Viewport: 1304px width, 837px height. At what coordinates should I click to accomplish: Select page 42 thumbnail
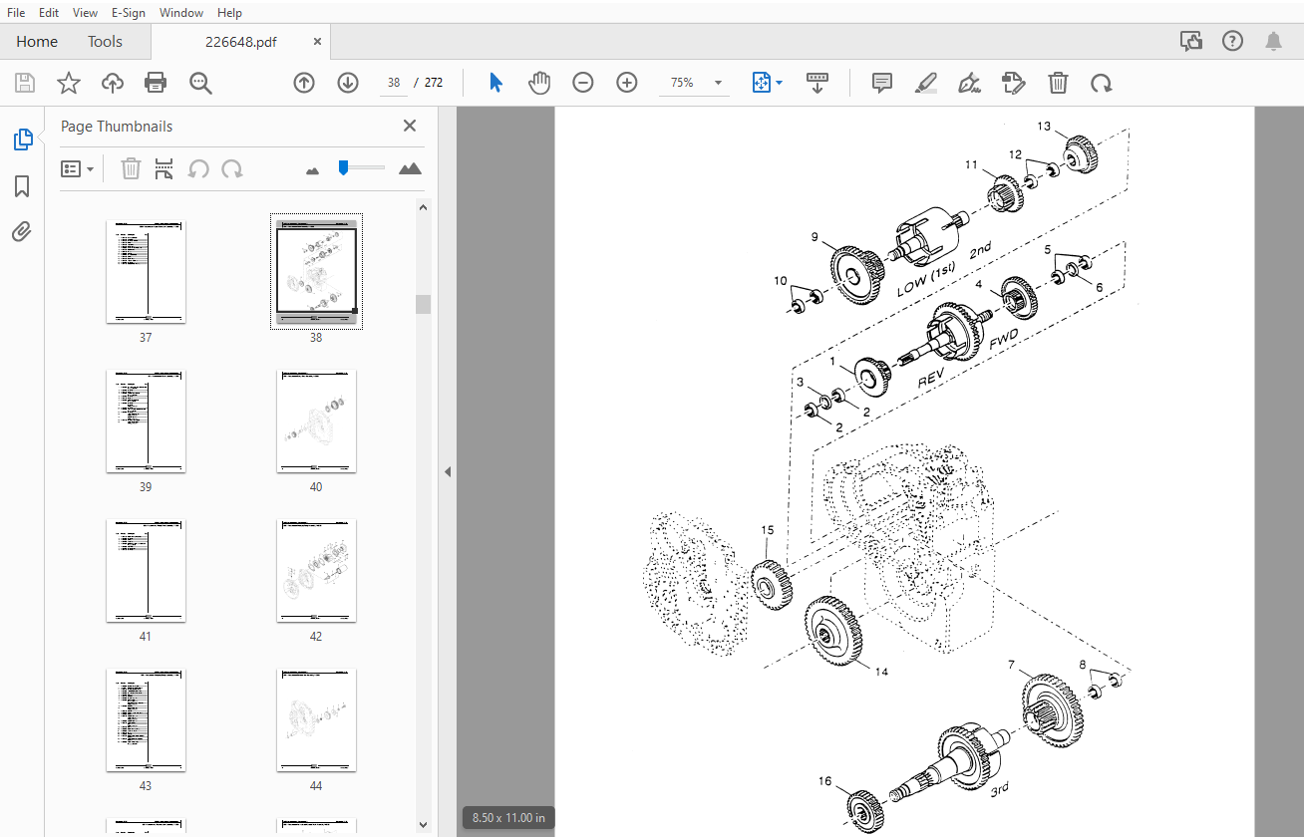(x=316, y=571)
